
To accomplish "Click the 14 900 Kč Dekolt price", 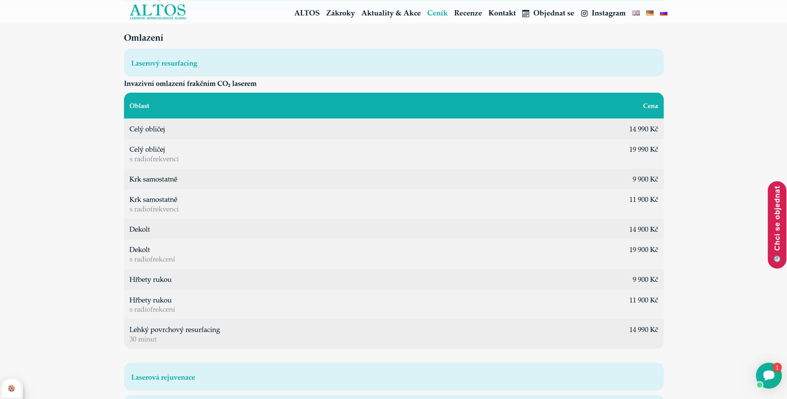I will [644, 229].
